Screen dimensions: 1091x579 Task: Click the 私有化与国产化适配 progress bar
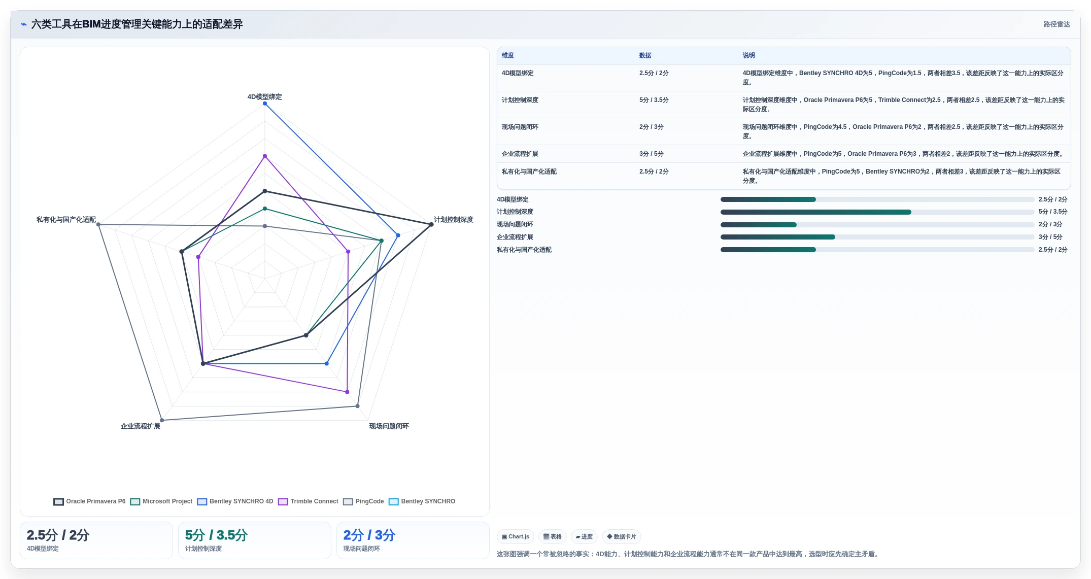[877, 250]
